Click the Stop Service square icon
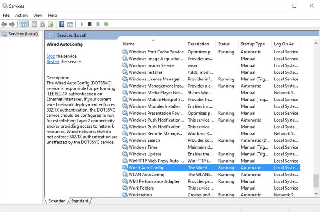This screenshot has height=212, width=320. coord(90,24)
